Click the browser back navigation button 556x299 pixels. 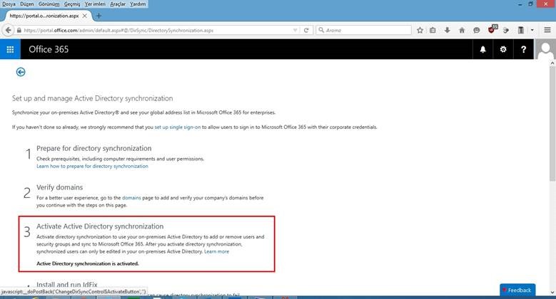tap(8, 31)
